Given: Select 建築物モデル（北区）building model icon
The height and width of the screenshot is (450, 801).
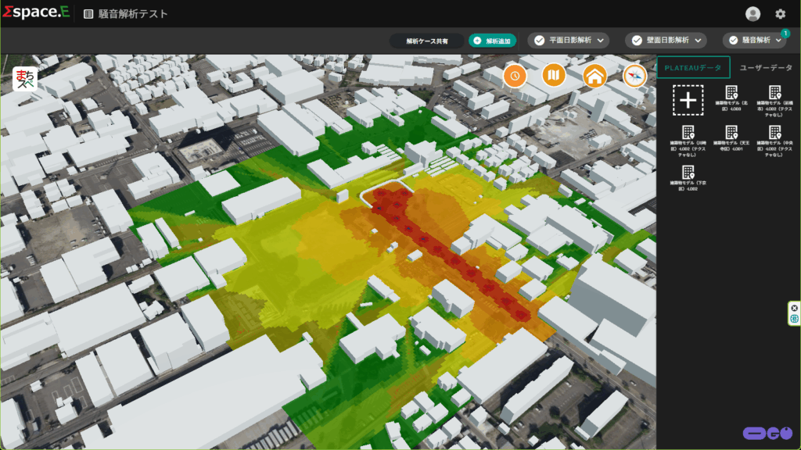Looking at the screenshot, I should click(731, 93).
